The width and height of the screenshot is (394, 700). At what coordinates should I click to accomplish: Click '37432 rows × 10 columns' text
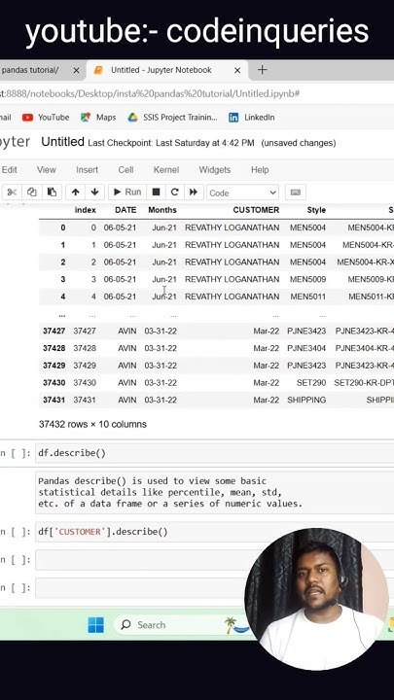92,424
